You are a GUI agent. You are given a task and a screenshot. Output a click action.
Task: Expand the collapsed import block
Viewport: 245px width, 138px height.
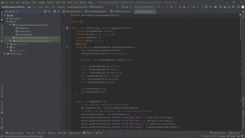82,22
